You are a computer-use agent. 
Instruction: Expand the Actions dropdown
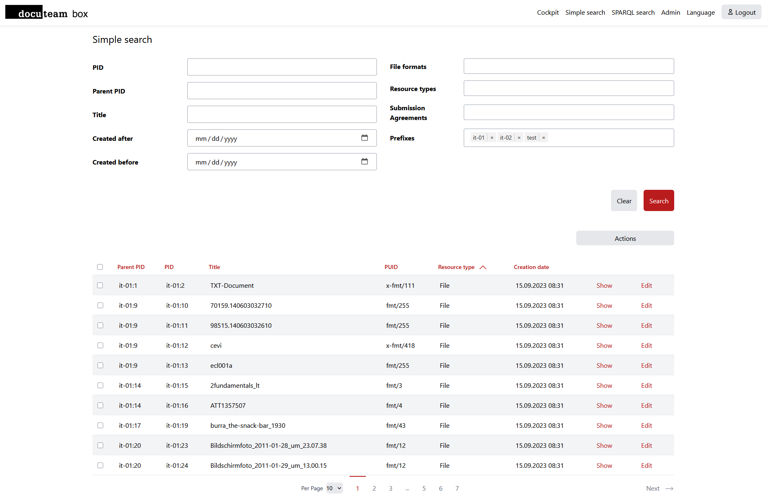point(625,238)
